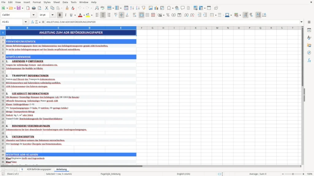Toggle Bold formatting
The image size is (314, 176).
pos(60,15)
